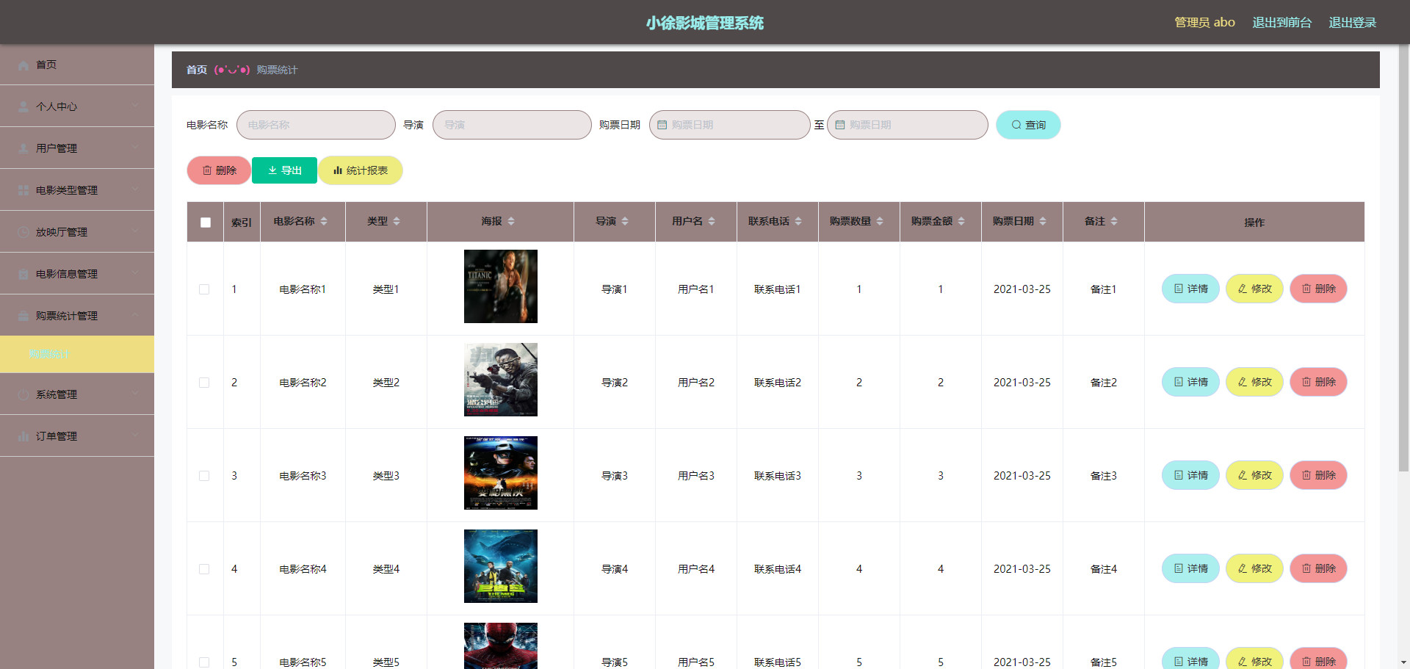
Task: Click the end 购票日期 date field
Action: pyautogui.click(x=908, y=125)
